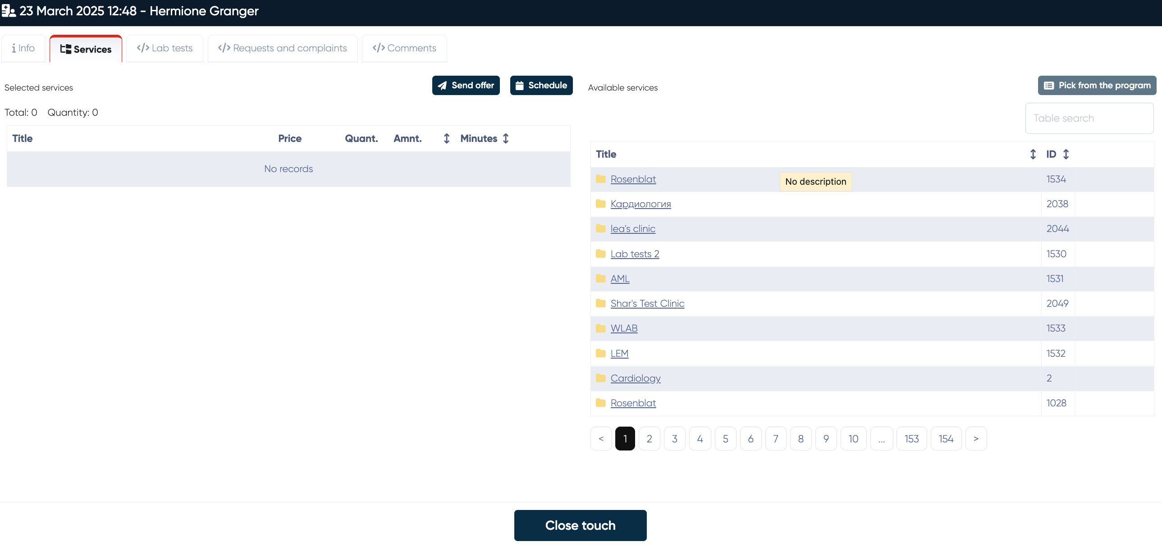Click the folder icon next to Cardiology

600,378
